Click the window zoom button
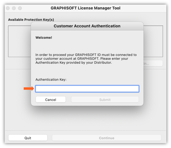The image size is (171, 148). pos(20,8)
